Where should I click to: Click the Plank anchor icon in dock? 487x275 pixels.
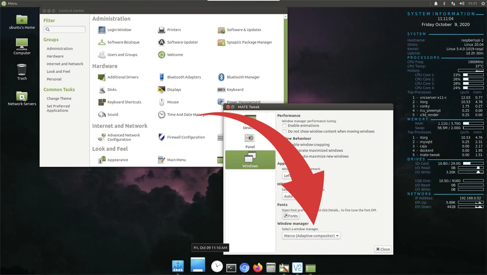pos(178,266)
